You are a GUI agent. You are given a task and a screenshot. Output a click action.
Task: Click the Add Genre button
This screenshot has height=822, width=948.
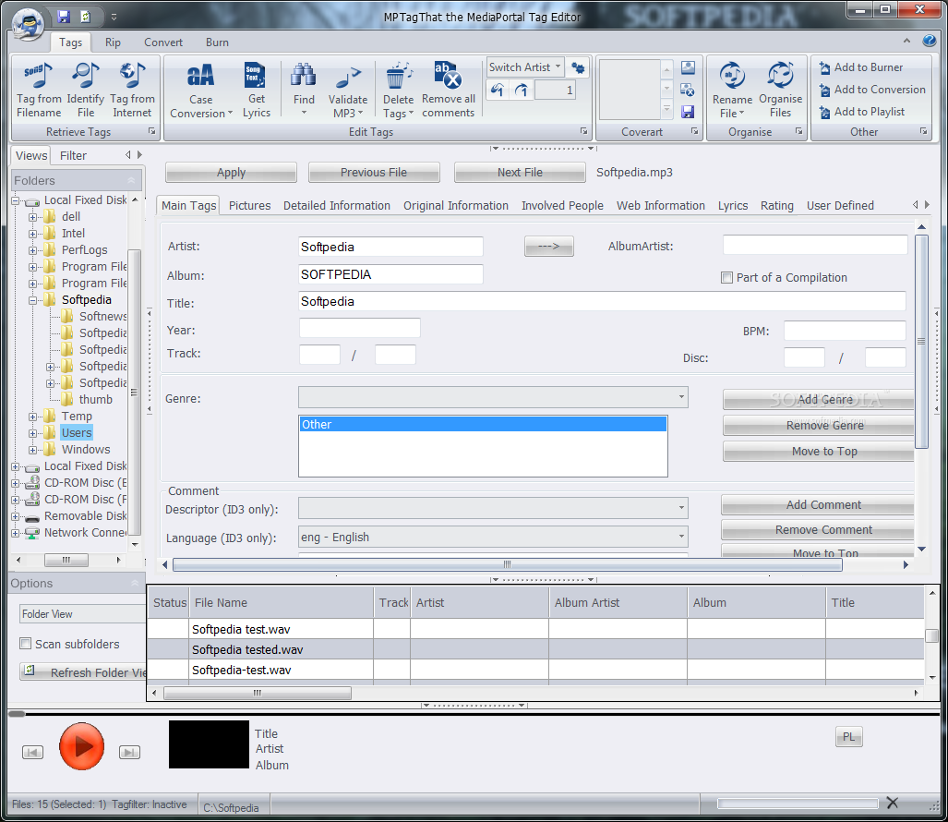tap(819, 400)
